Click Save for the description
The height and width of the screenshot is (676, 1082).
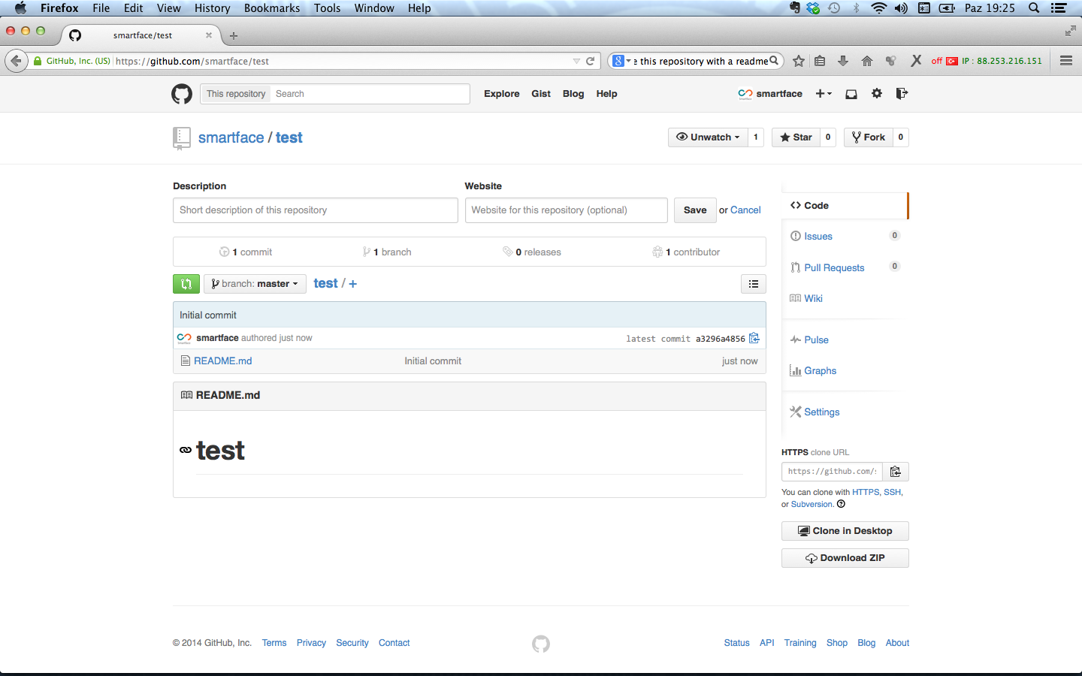(x=695, y=210)
